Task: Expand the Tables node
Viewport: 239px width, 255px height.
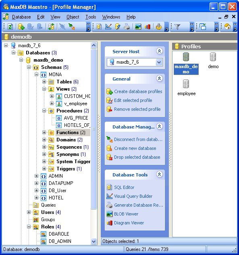Action: [44, 82]
